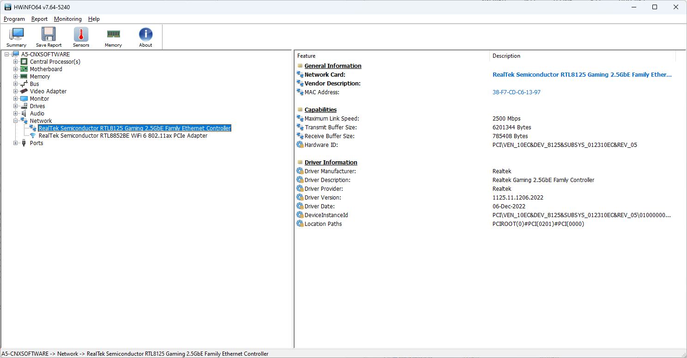Image resolution: width=687 pixels, height=358 pixels.
Task: Open the Summary toolbar icon
Action: [17, 34]
